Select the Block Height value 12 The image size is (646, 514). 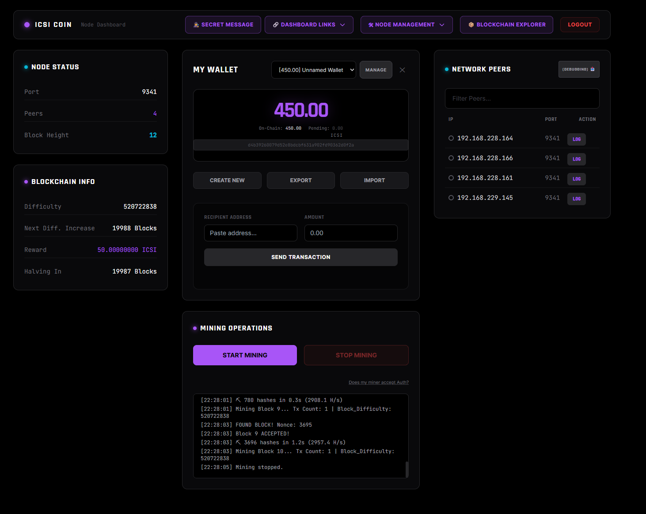pos(153,135)
